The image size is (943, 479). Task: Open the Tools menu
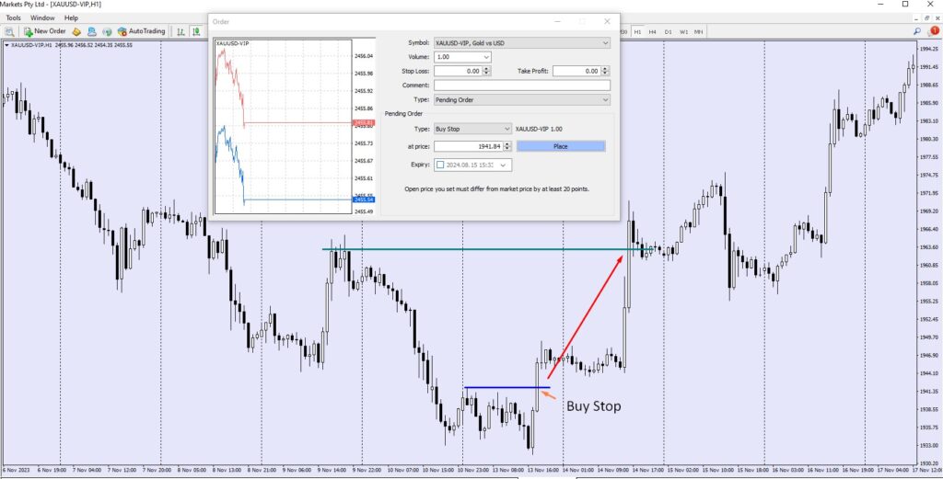click(13, 17)
